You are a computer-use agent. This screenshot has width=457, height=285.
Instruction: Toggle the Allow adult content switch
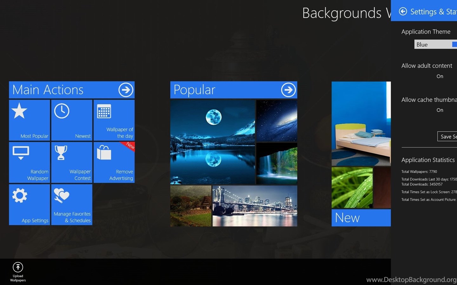[440, 76]
